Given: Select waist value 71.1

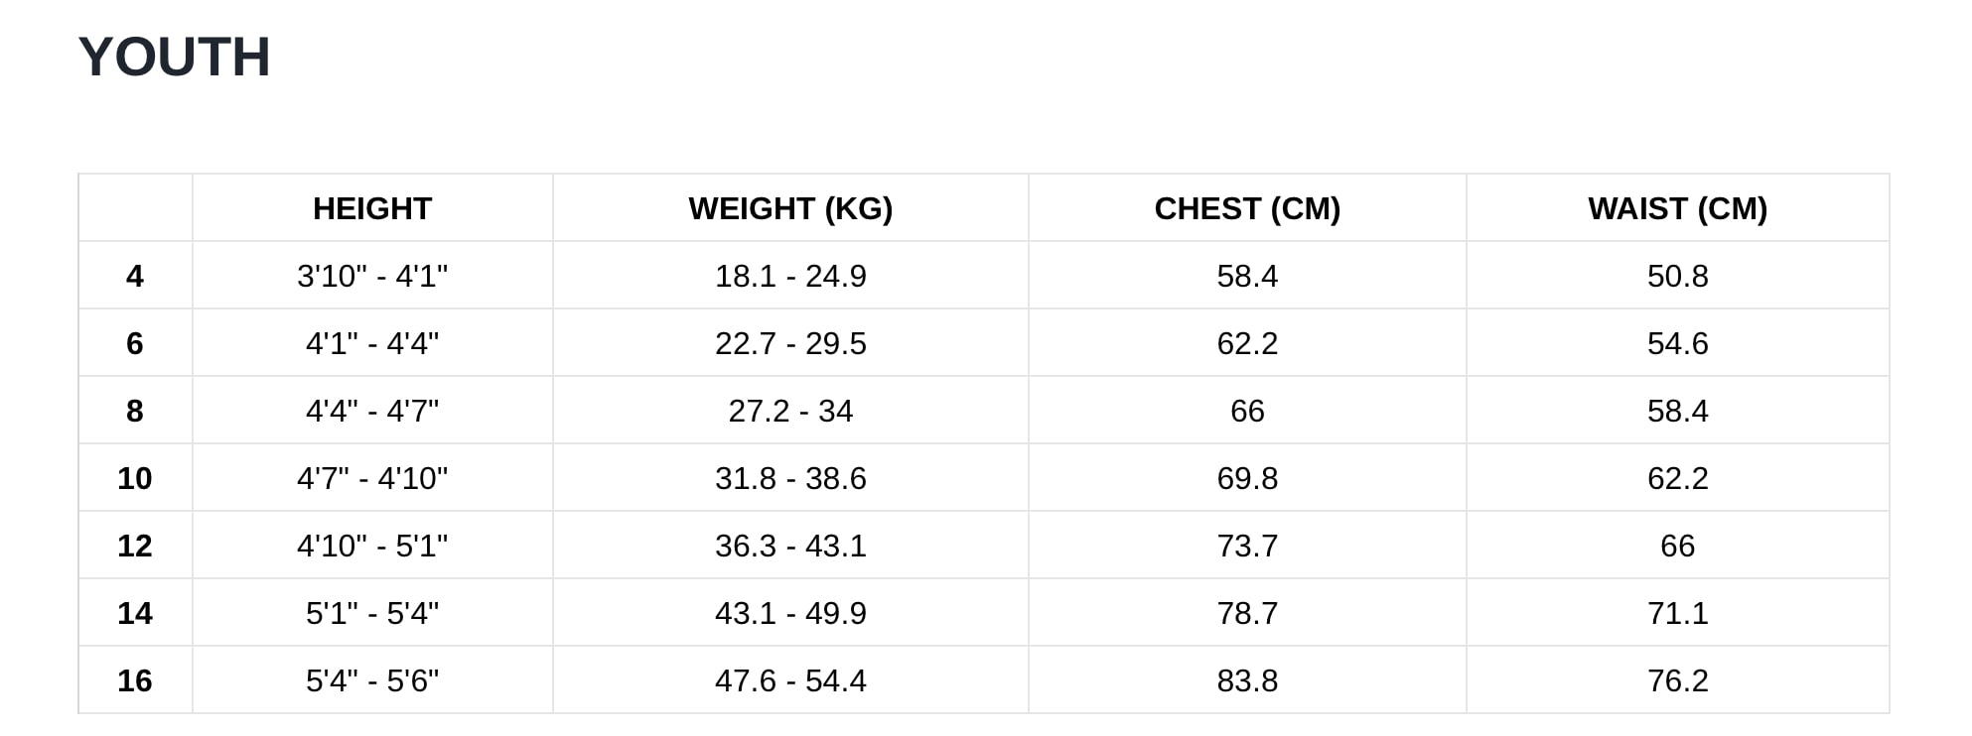Looking at the screenshot, I should (x=1677, y=613).
